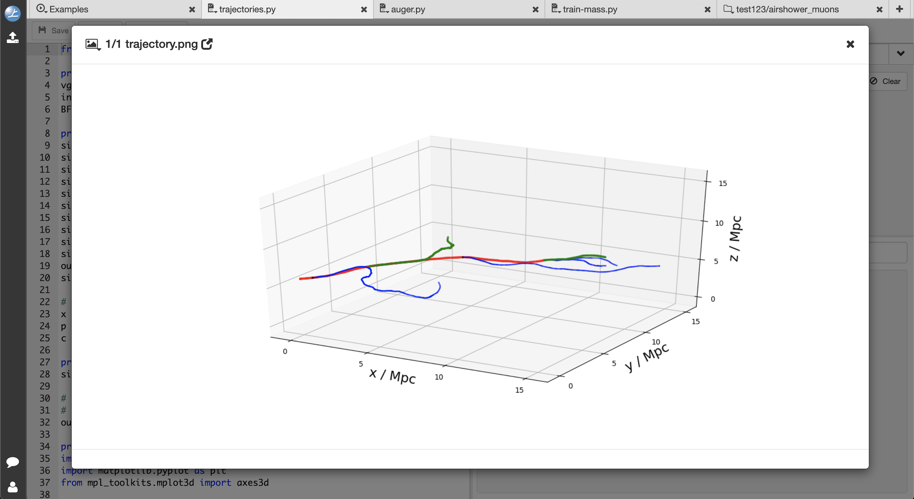Close the auger.py tab

pos(535,9)
